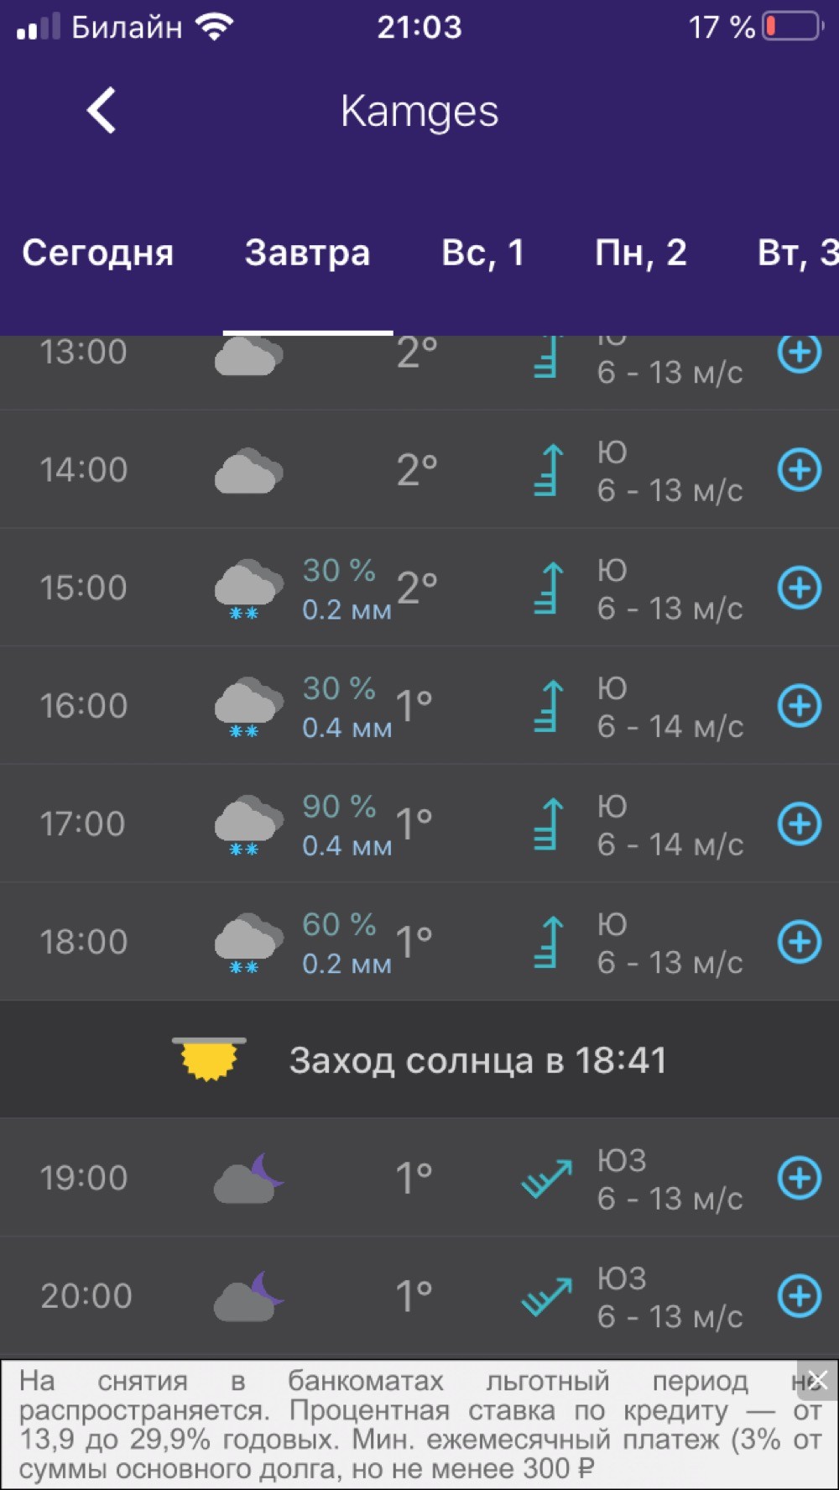Expand details for the 14:00 forecast
Viewport: 839px width, 1490px height.
tap(799, 469)
